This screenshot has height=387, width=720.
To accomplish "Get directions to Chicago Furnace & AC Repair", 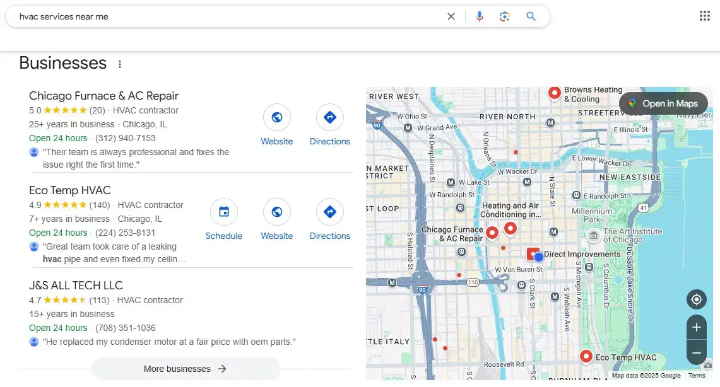I will (x=329, y=125).
